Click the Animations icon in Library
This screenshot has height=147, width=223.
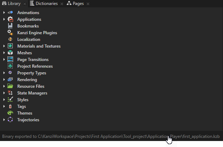[x=10, y=13]
